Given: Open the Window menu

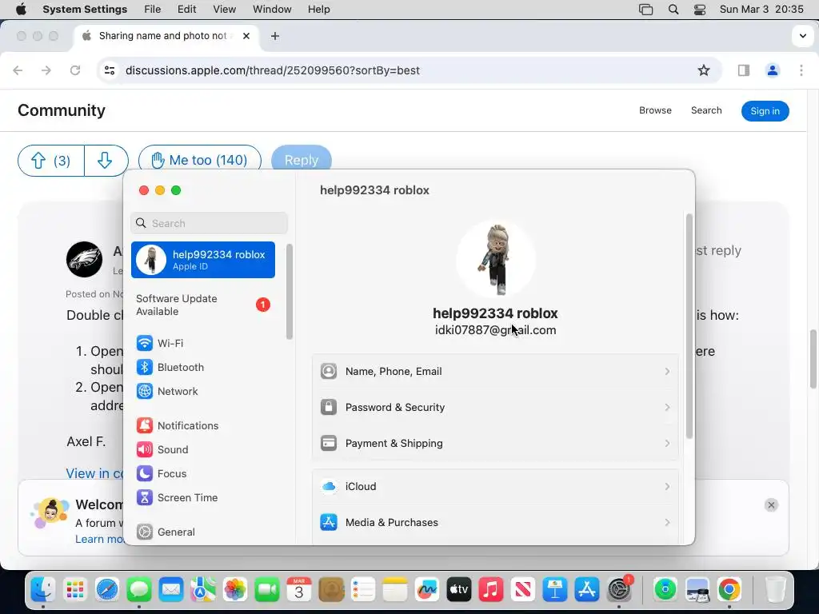Looking at the screenshot, I should pos(272,10).
